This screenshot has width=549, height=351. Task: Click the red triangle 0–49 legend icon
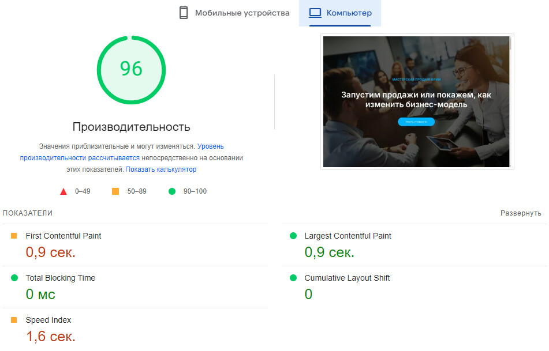(x=64, y=191)
